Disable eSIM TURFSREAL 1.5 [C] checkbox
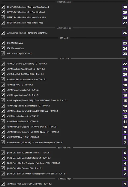The height and width of the screenshot is (187, 128). pos(3,137)
